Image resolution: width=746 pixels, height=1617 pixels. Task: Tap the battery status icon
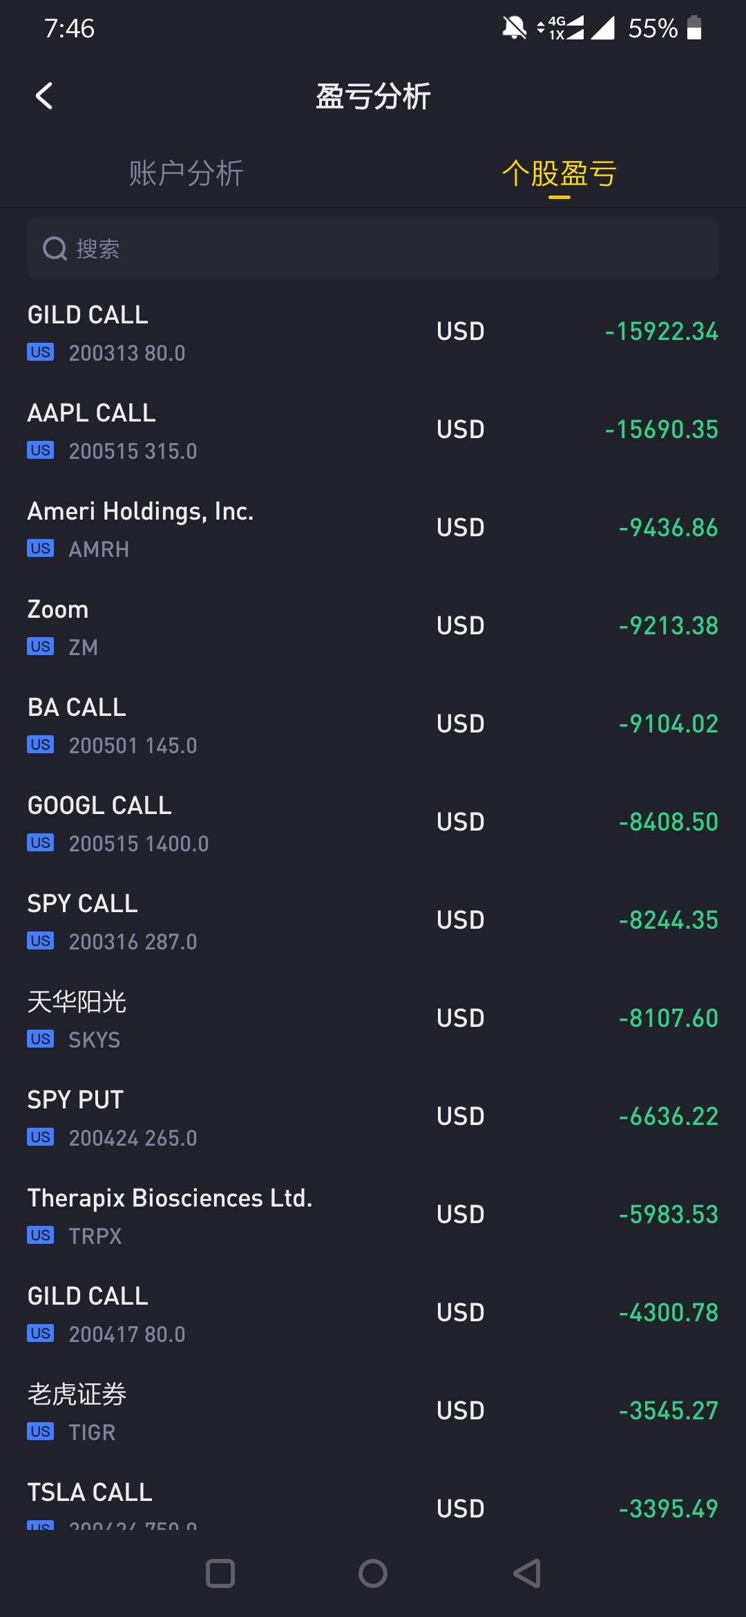(694, 28)
